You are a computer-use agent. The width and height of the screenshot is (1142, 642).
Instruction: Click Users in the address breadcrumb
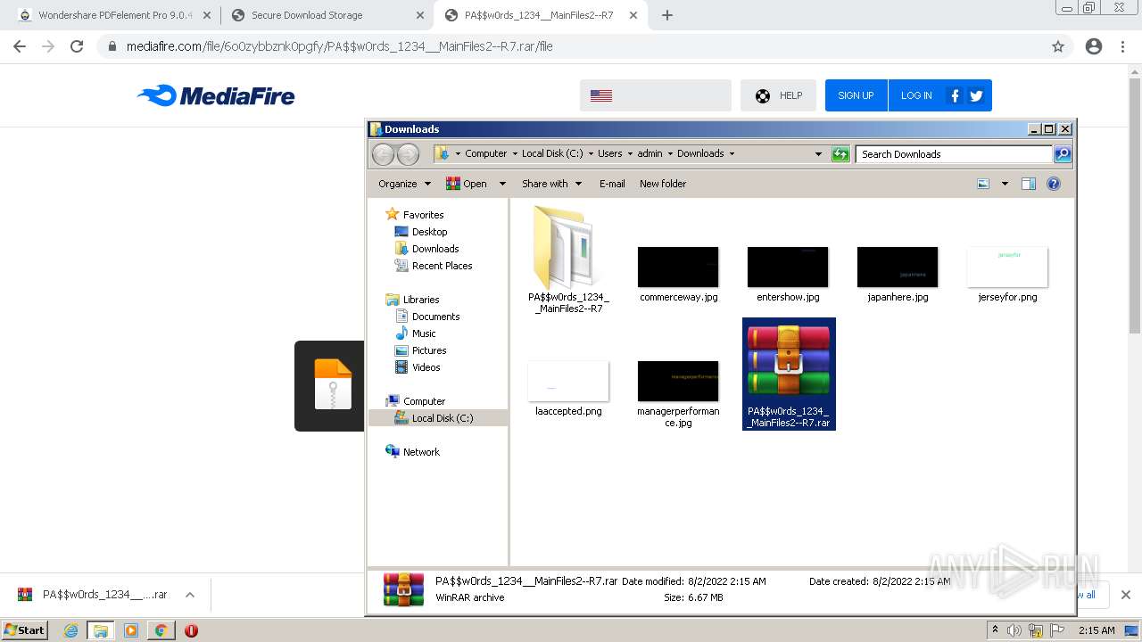coord(610,153)
